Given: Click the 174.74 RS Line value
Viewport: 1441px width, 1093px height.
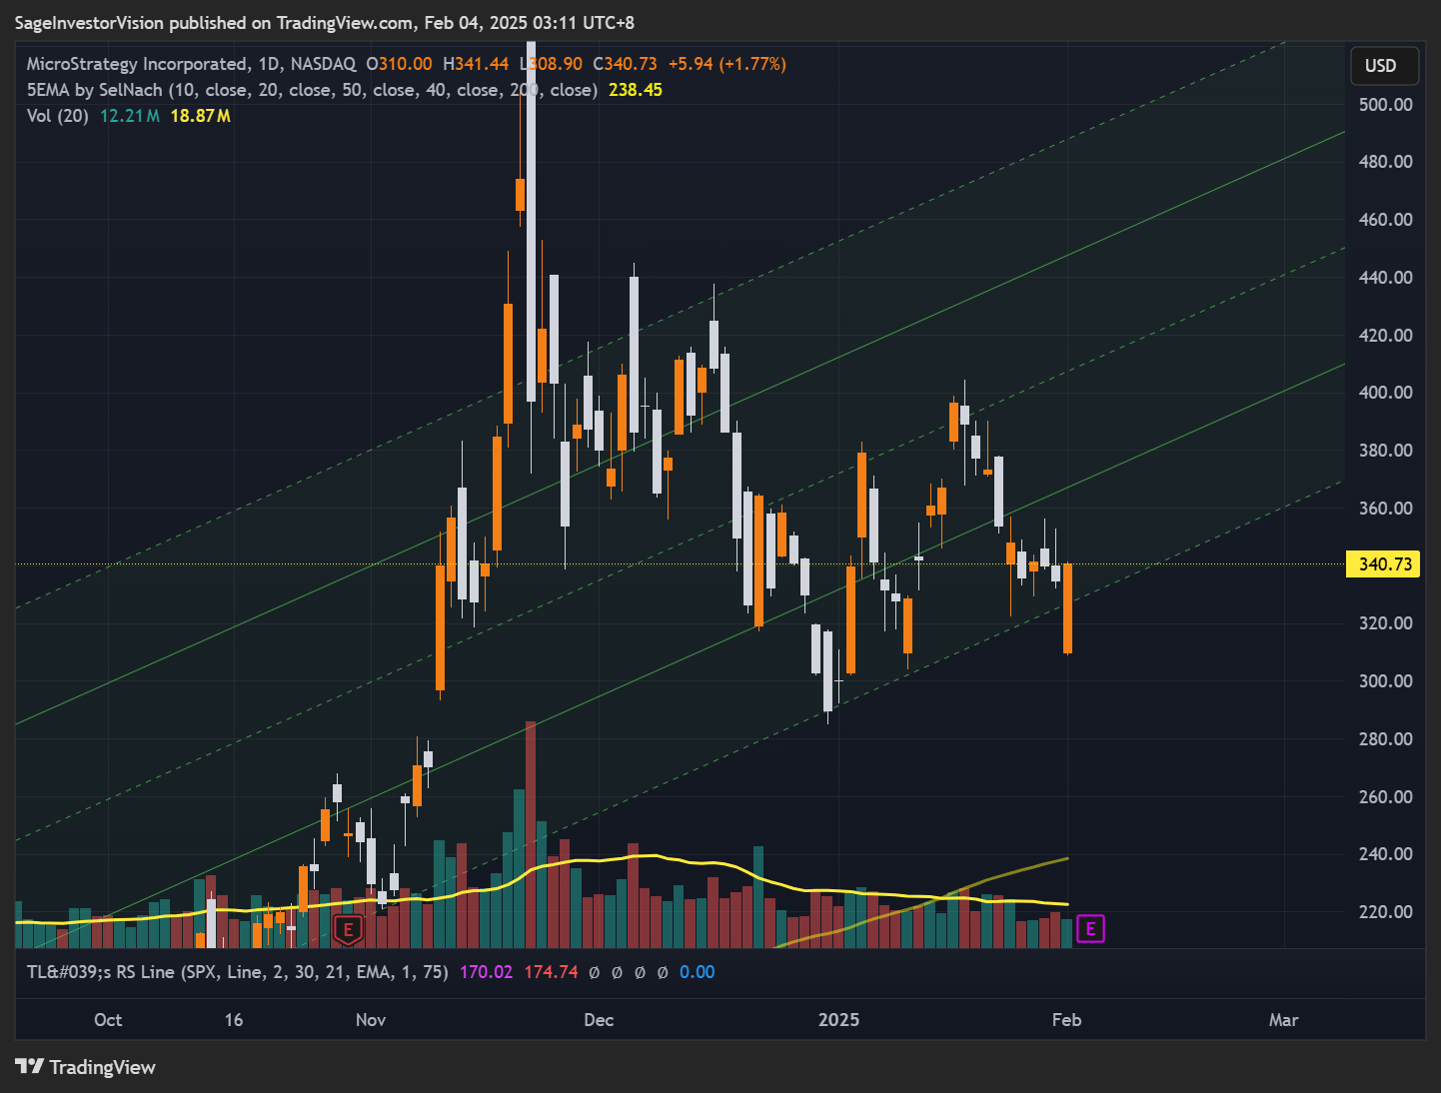Looking at the screenshot, I should click(551, 972).
